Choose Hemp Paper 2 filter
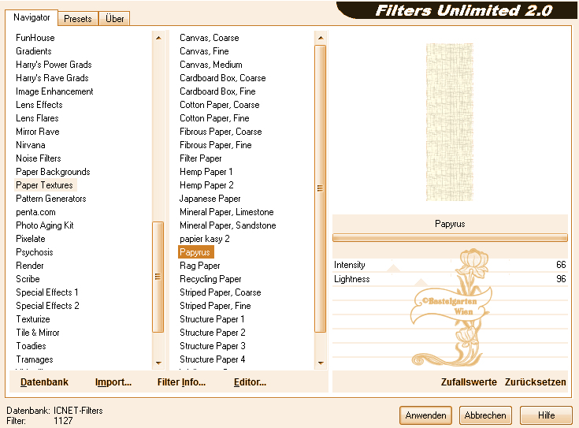 coord(206,184)
